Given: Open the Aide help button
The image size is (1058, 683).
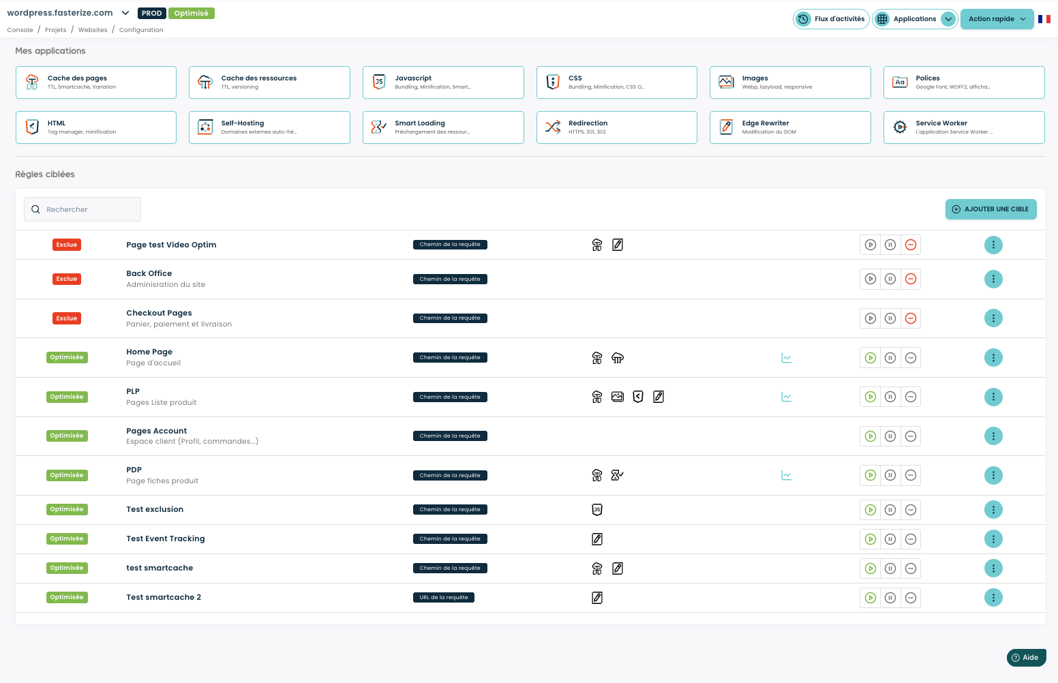Looking at the screenshot, I should tap(1026, 658).
